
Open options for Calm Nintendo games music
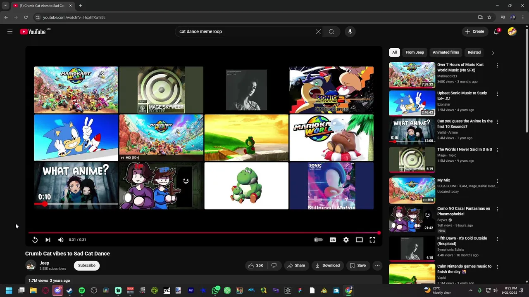tap(497, 267)
